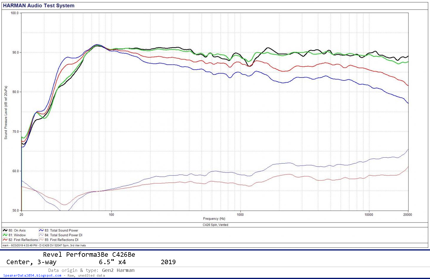This screenshot has width=430, height=279.
Task: Select the Total Sound Power legend curve icon
Action: 41,230
